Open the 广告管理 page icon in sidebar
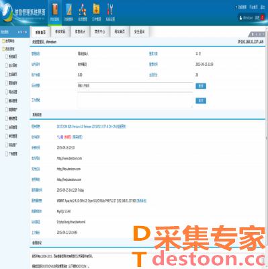Image resolution: width=268 pixels, height=269 pixels. (x=7, y=154)
